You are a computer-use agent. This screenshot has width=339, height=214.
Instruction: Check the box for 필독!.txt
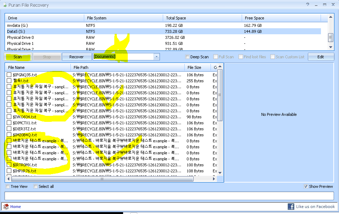pyautogui.click(x=9, y=81)
